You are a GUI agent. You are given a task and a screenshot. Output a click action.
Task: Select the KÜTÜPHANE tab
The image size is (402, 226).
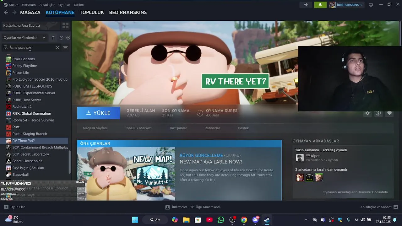coord(60,13)
